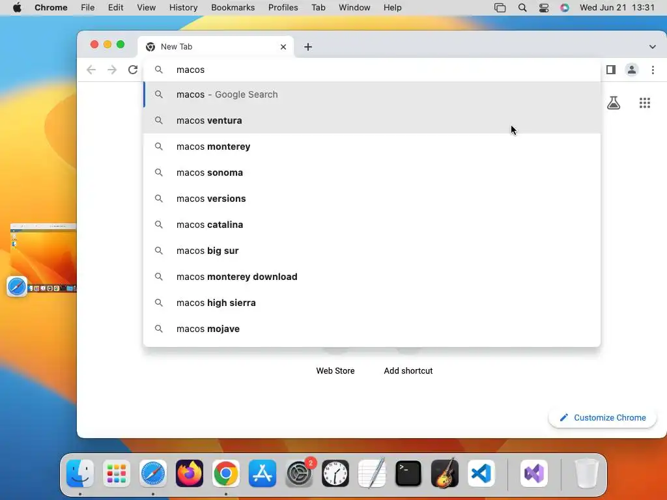Launch GarageBand from the Dock

click(x=445, y=473)
